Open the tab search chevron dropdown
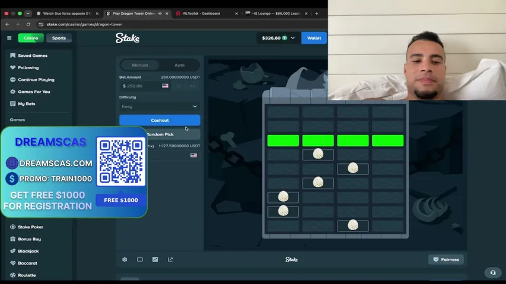The width and height of the screenshot is (506, 284). (x=28, y=14)
